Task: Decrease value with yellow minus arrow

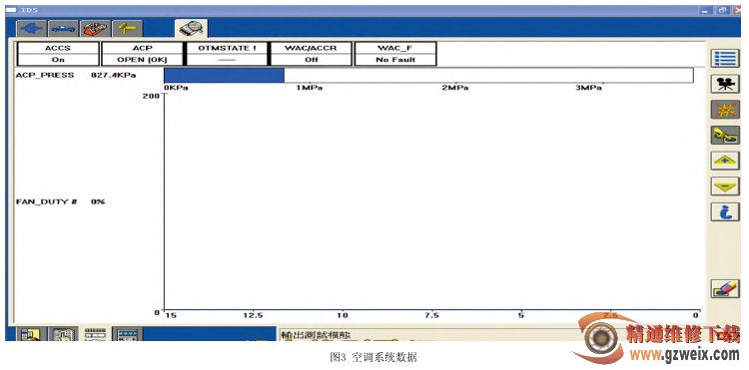Action: [725, 185]
